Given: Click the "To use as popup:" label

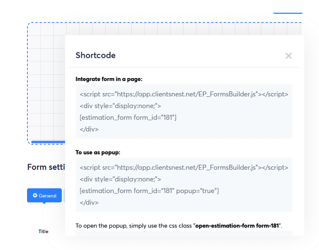Looking at the screenshot, I should point(98,152).
